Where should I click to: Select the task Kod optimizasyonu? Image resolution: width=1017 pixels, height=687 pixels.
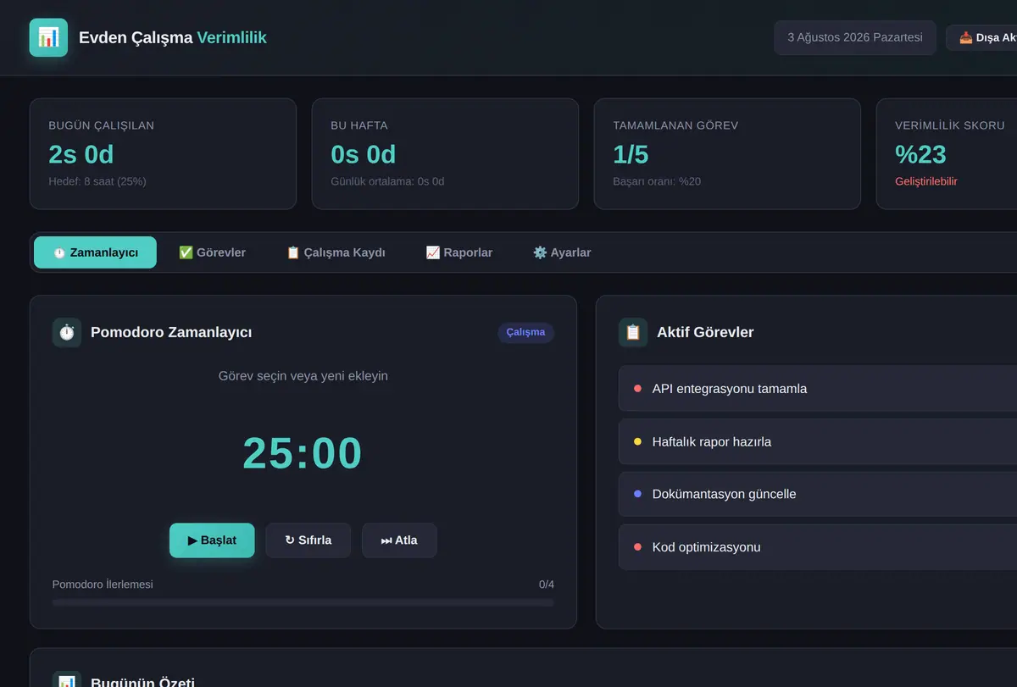818,547
